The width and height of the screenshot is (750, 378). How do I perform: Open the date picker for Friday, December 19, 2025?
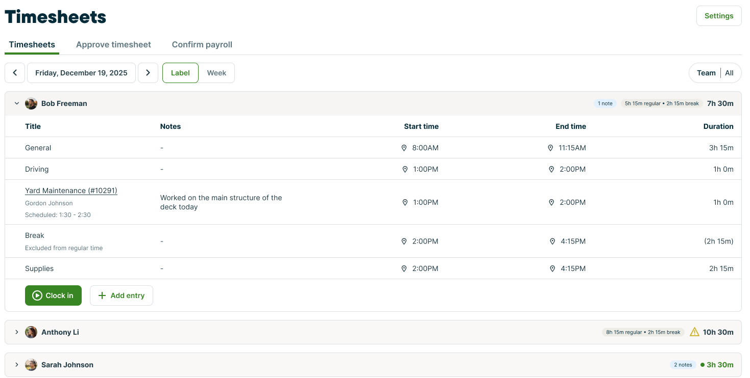pos(81,73)
